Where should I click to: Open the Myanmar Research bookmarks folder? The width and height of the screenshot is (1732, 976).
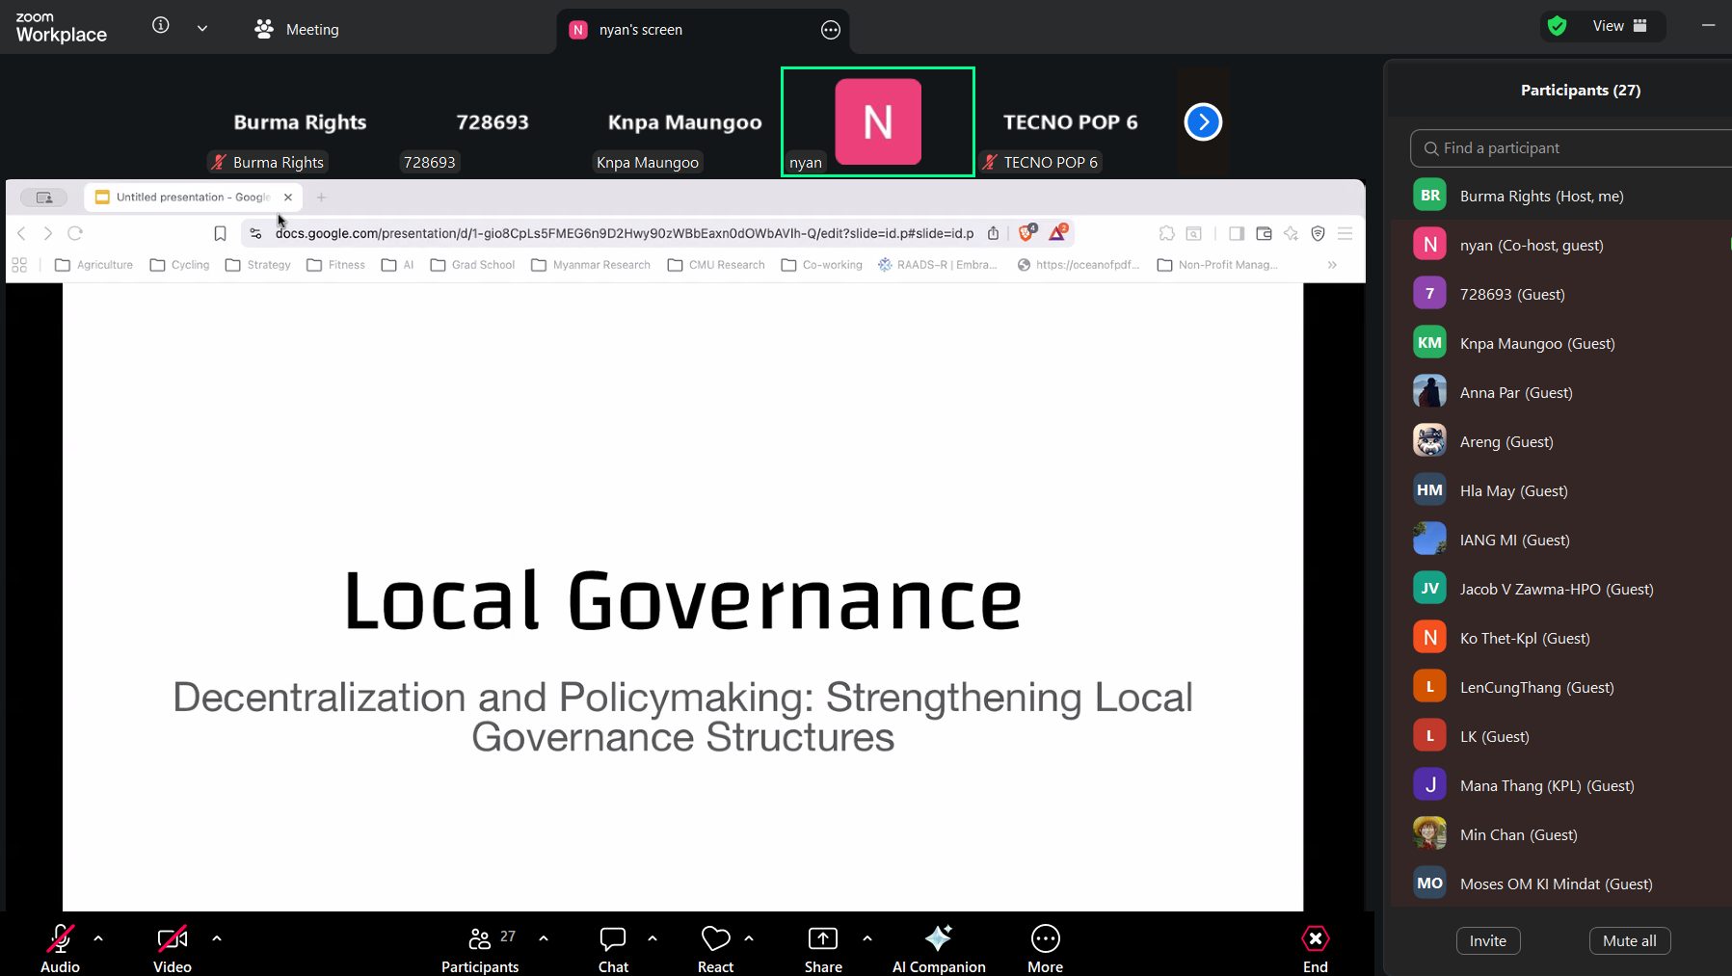coord(591,265)
